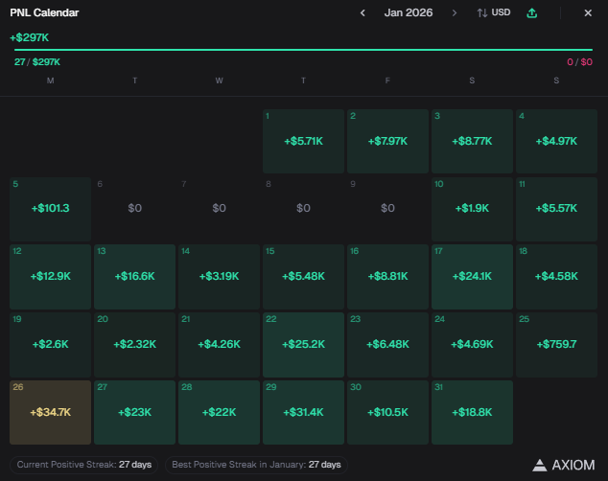Select day 15 cell showing +$5.48K
The image size is (608, 481).
[x=303, y=277]
